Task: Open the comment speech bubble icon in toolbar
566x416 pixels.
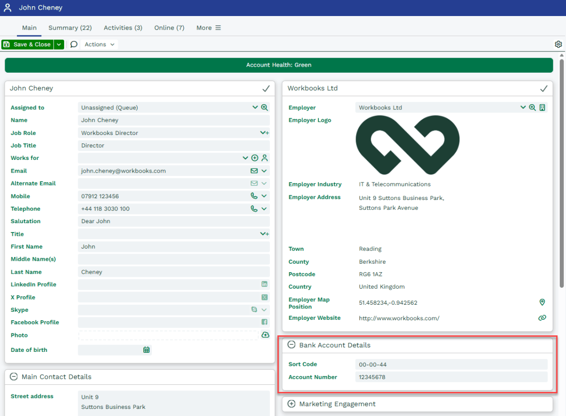Action: 74,44
